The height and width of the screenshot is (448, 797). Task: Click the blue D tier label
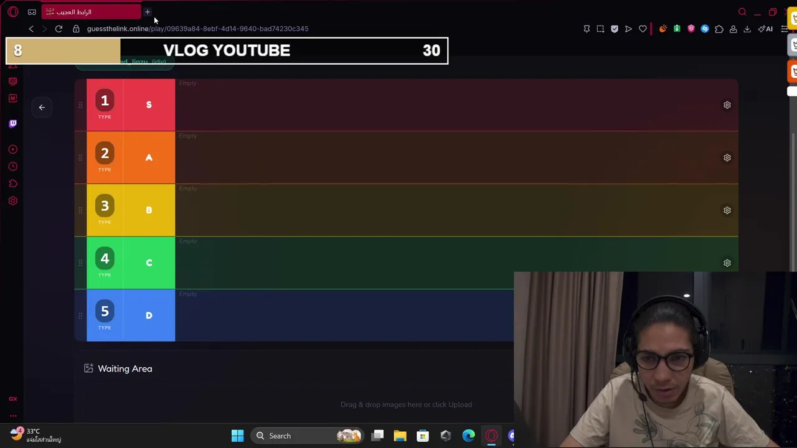click(149, 315)
